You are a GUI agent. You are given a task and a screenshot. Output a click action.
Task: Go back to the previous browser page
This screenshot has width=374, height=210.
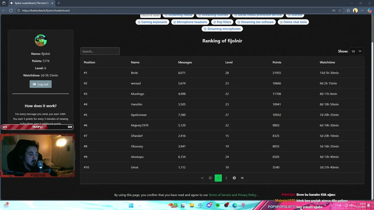(4, 10)
